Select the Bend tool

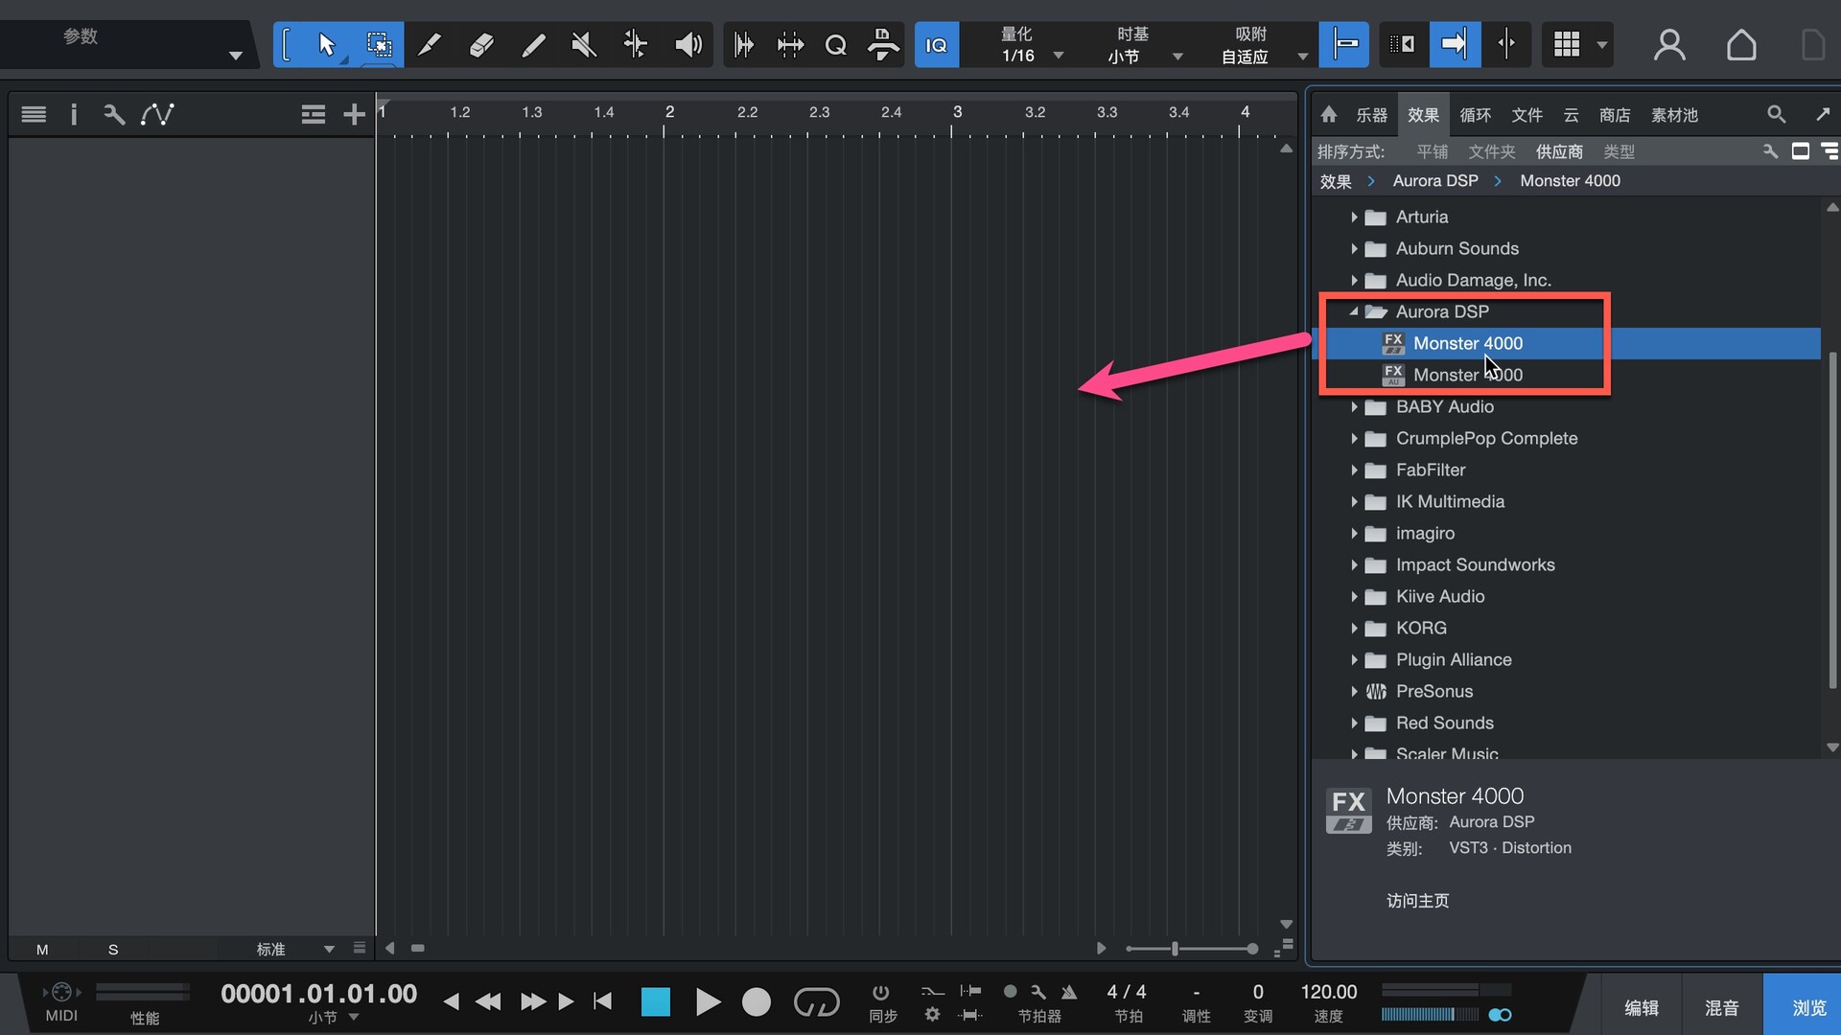coord(635,45)
